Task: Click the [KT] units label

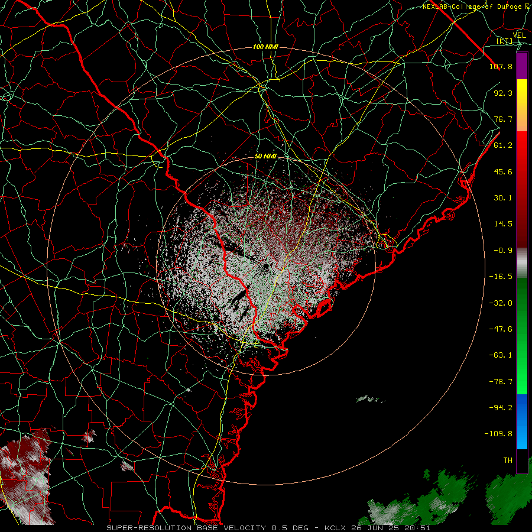Action: [505, 41]
